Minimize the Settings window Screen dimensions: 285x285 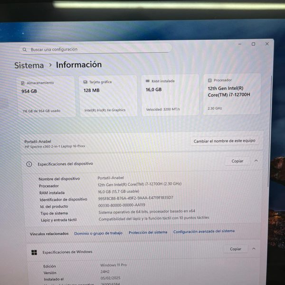pyautogui.click(x=239, y=45)
